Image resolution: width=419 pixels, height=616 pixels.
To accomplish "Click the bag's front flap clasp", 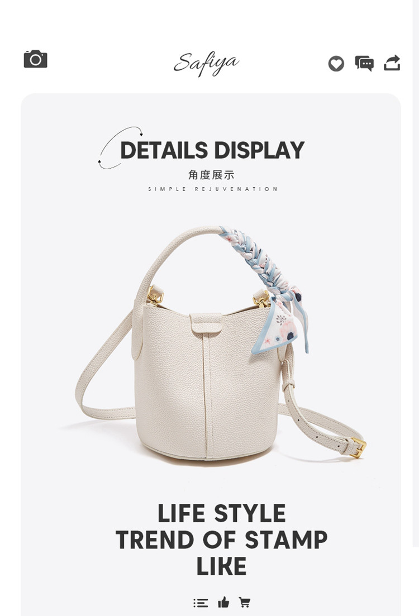I will pos(207,323).
